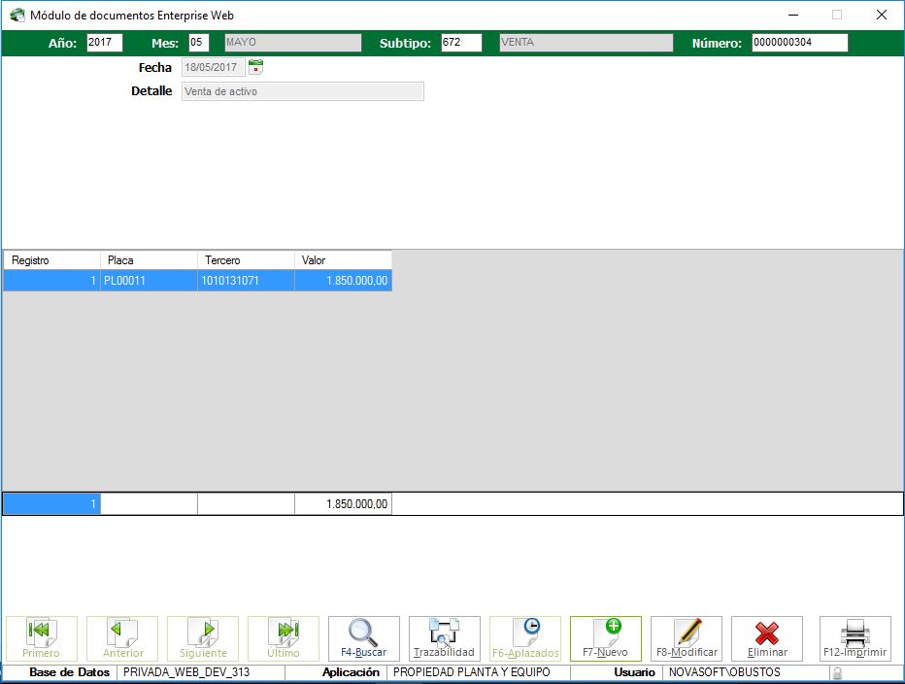Viewport: 905px width, 684px height.
Task: Click the footer count cell showing 1
Action: coord(51,503)
